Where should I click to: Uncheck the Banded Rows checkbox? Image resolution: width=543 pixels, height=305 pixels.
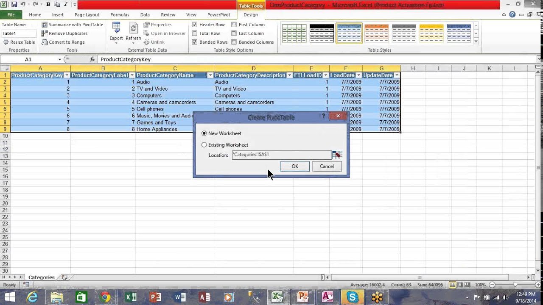(195, 42)
